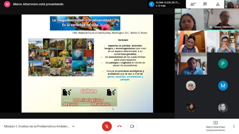Open the three-dot more options menu
Image resolution: width=239 pixels, height=134 pixels.
(x=234, y=126)
